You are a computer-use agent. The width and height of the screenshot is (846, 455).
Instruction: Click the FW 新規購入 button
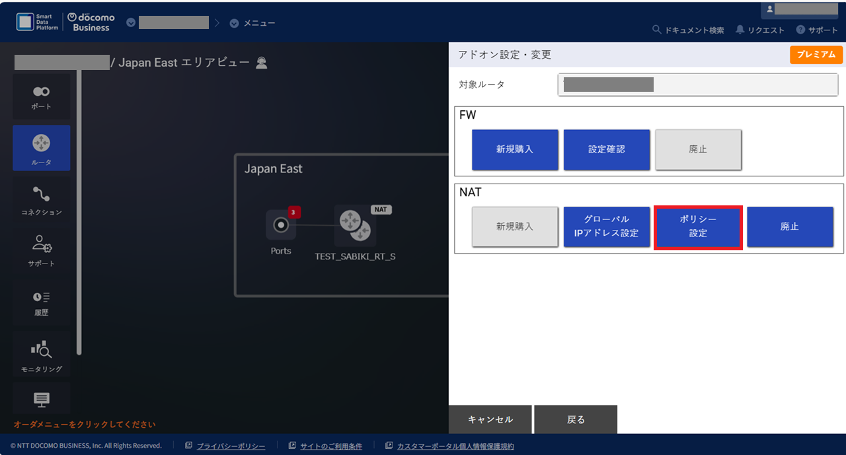click(x=515, y=149)
